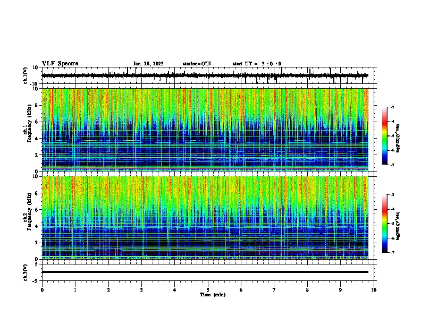
Task: Click the ch.1 "Frequency (kHz)" axis label
Action: click(29, 124)
